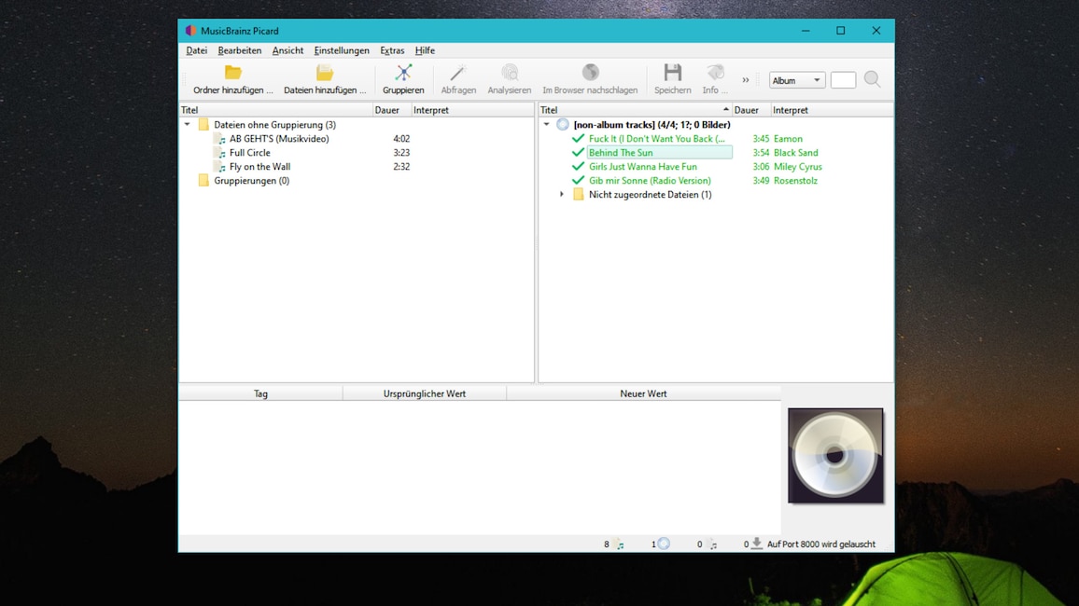Click inside the search input field
This screenshot has width=1079, height=606.
click(842, 79)
